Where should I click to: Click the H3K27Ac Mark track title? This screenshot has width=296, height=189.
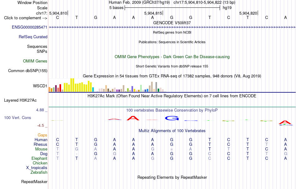[172, 96]
